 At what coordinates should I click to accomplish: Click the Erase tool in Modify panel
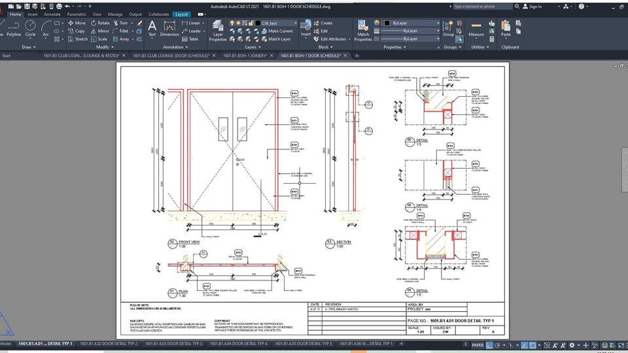click(139, 24)
